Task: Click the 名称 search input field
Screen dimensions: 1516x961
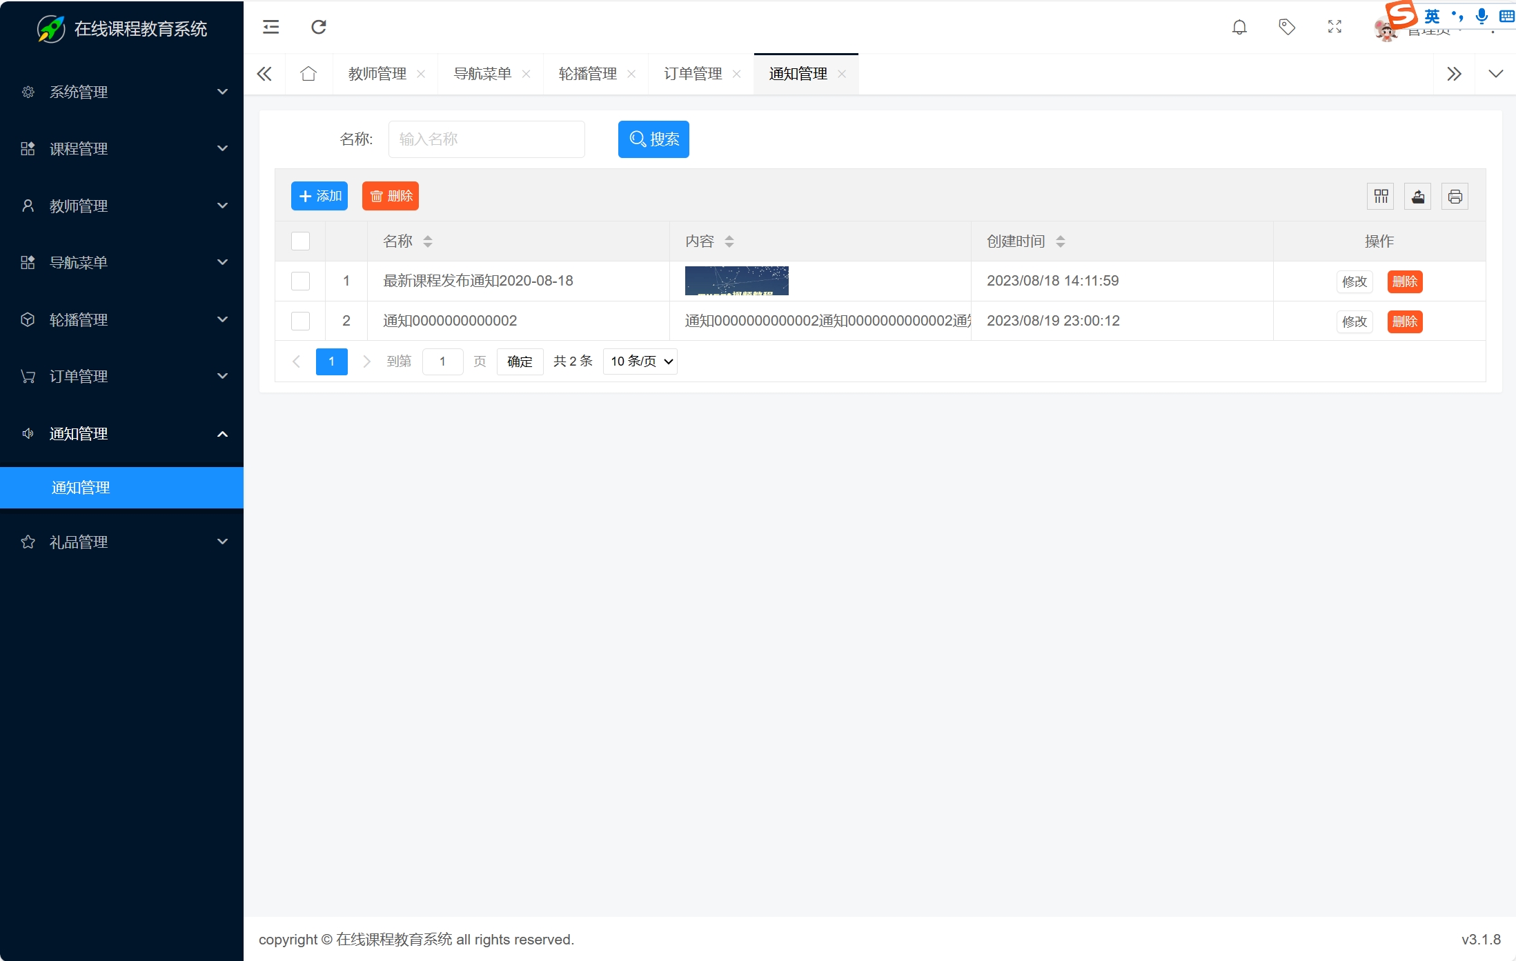Action: pos(486,139)
